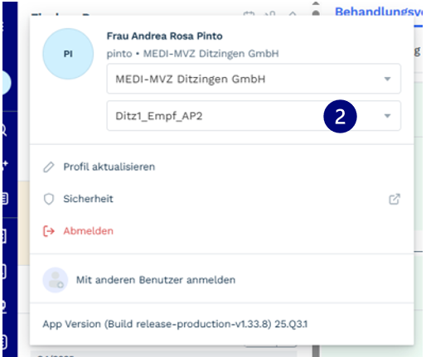The height and width of the screenshot is (357, 426).
Task: Click the add-user avatar icon
Action: 56,280
